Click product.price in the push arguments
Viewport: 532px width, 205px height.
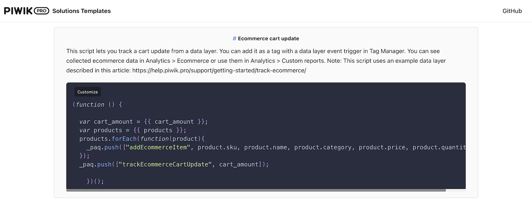(382, 147)
